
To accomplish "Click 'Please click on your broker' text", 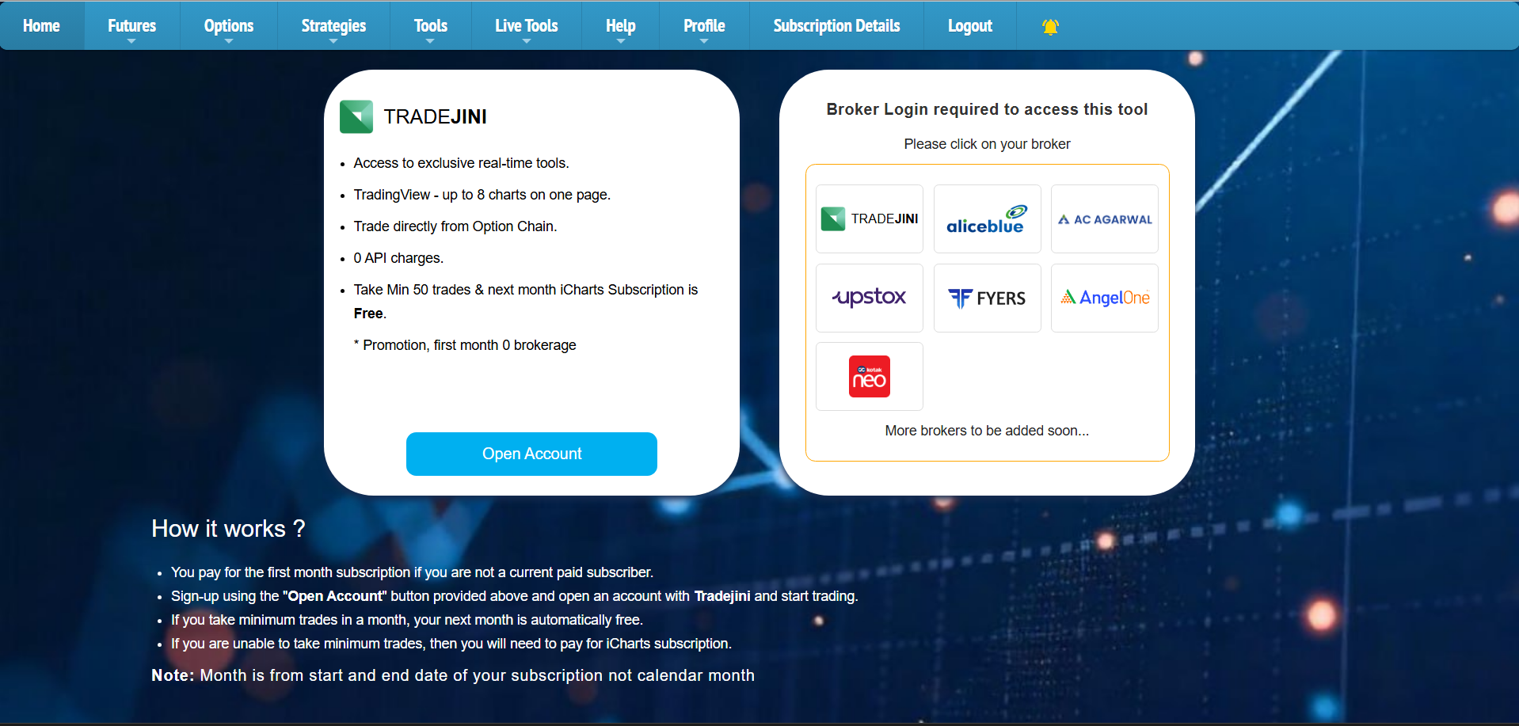I will click(987, 144).
